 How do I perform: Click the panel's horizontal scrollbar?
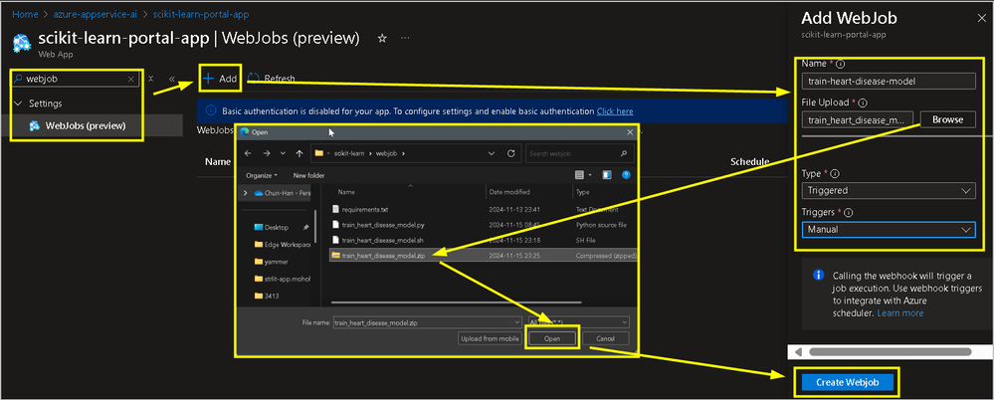click(891, 351)
